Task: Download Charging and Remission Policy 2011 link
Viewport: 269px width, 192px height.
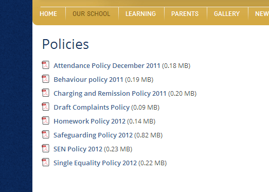Action: tap(110, 94)
